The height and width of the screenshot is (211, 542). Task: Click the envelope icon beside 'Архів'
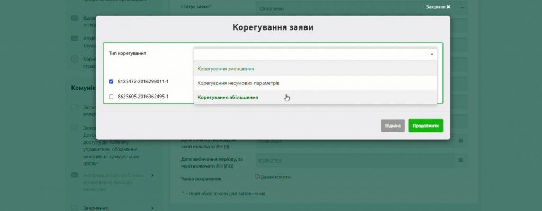pos(75,39)
